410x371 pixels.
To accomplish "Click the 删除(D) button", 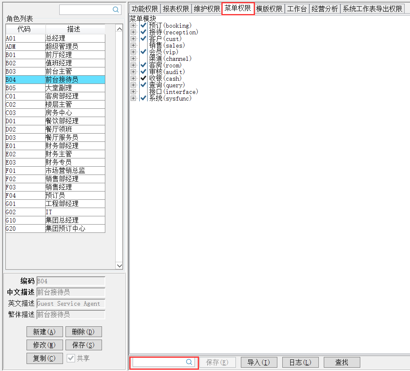I will (x=84, y=332).
